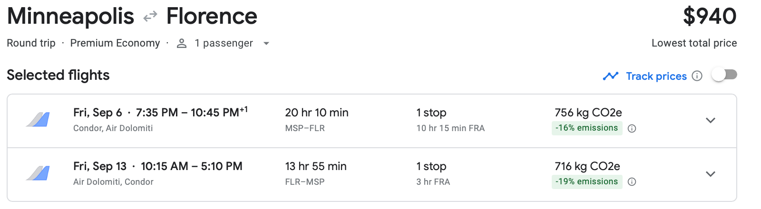Click the Condor airline logo on the Sep 6 flight
Screen dimensions: 761x209
(x=38, y=120)
